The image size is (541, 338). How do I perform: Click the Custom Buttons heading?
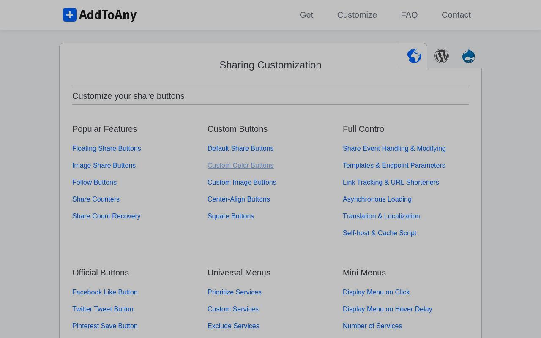(x=238, y=129)
